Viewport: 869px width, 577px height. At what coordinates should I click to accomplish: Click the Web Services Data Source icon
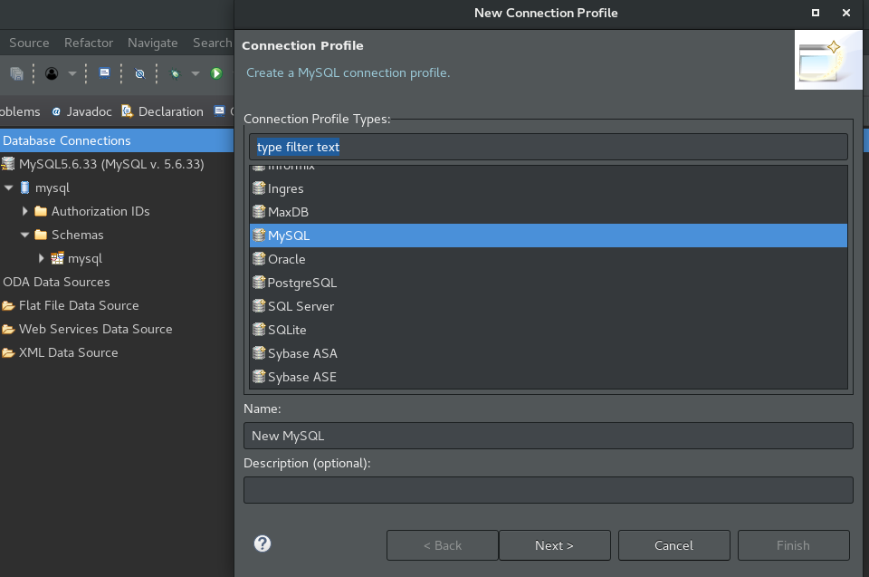9,329
